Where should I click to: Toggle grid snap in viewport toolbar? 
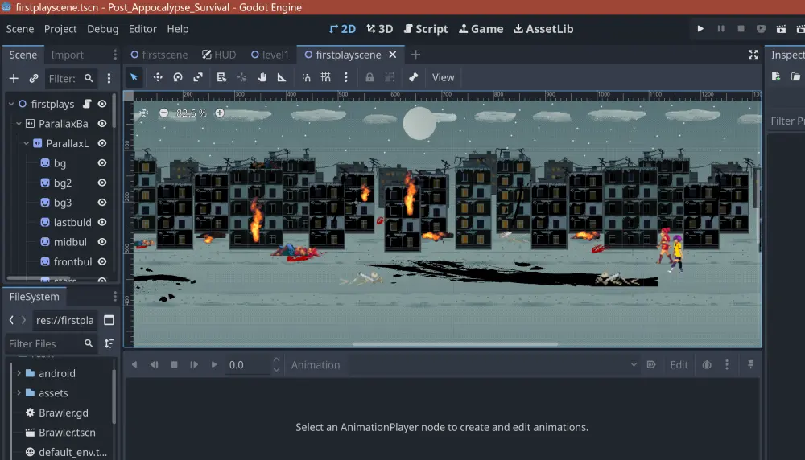[x=325, y=77]
